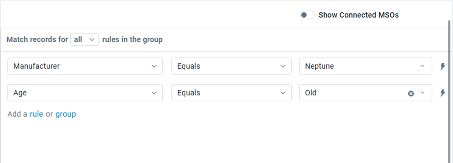Click the group link to add group
Viewport: 453px width, 163px height.
point(66,114)
